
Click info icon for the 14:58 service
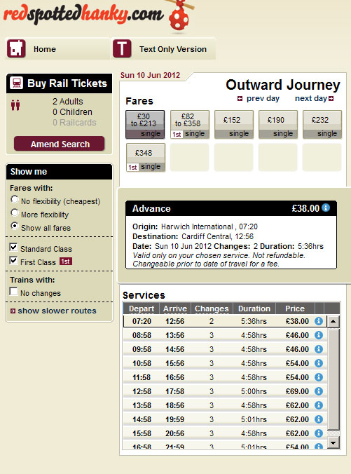click(x=319, y=419)
